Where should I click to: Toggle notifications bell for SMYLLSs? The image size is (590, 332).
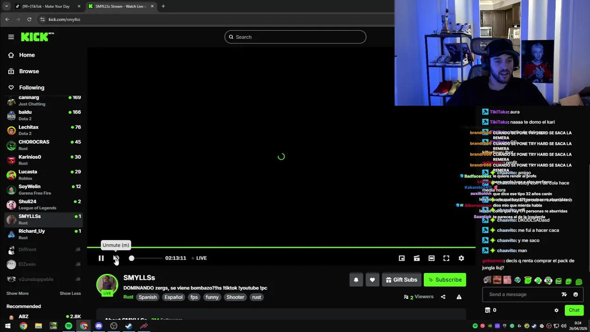coord(356,280)
